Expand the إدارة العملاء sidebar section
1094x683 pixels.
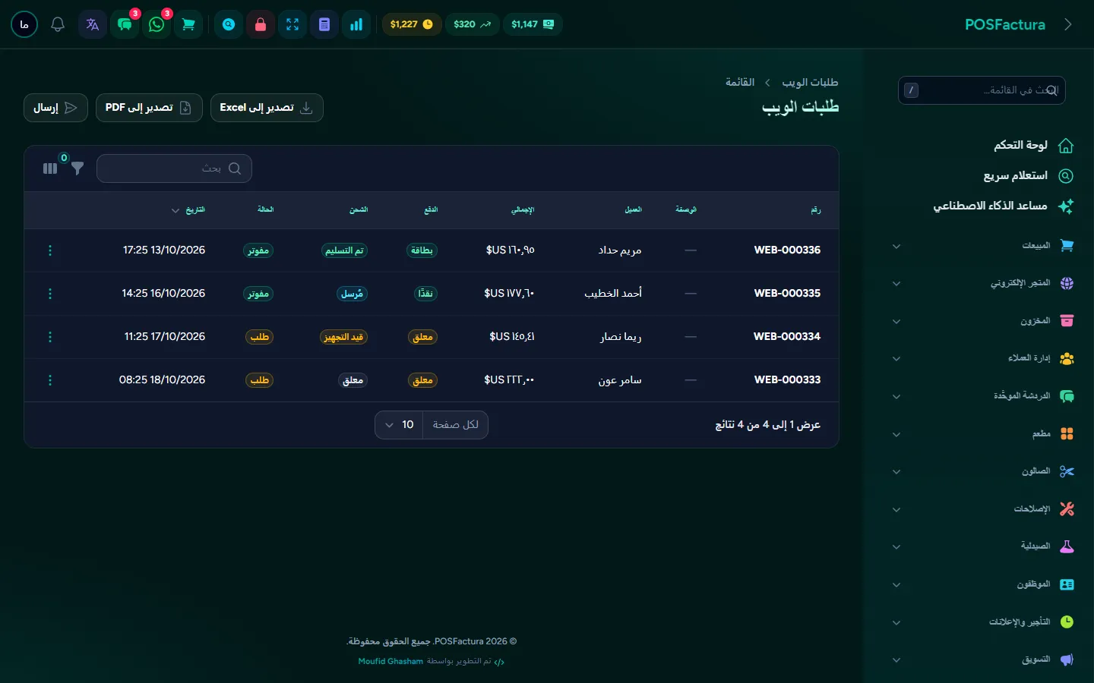(982, 358)
